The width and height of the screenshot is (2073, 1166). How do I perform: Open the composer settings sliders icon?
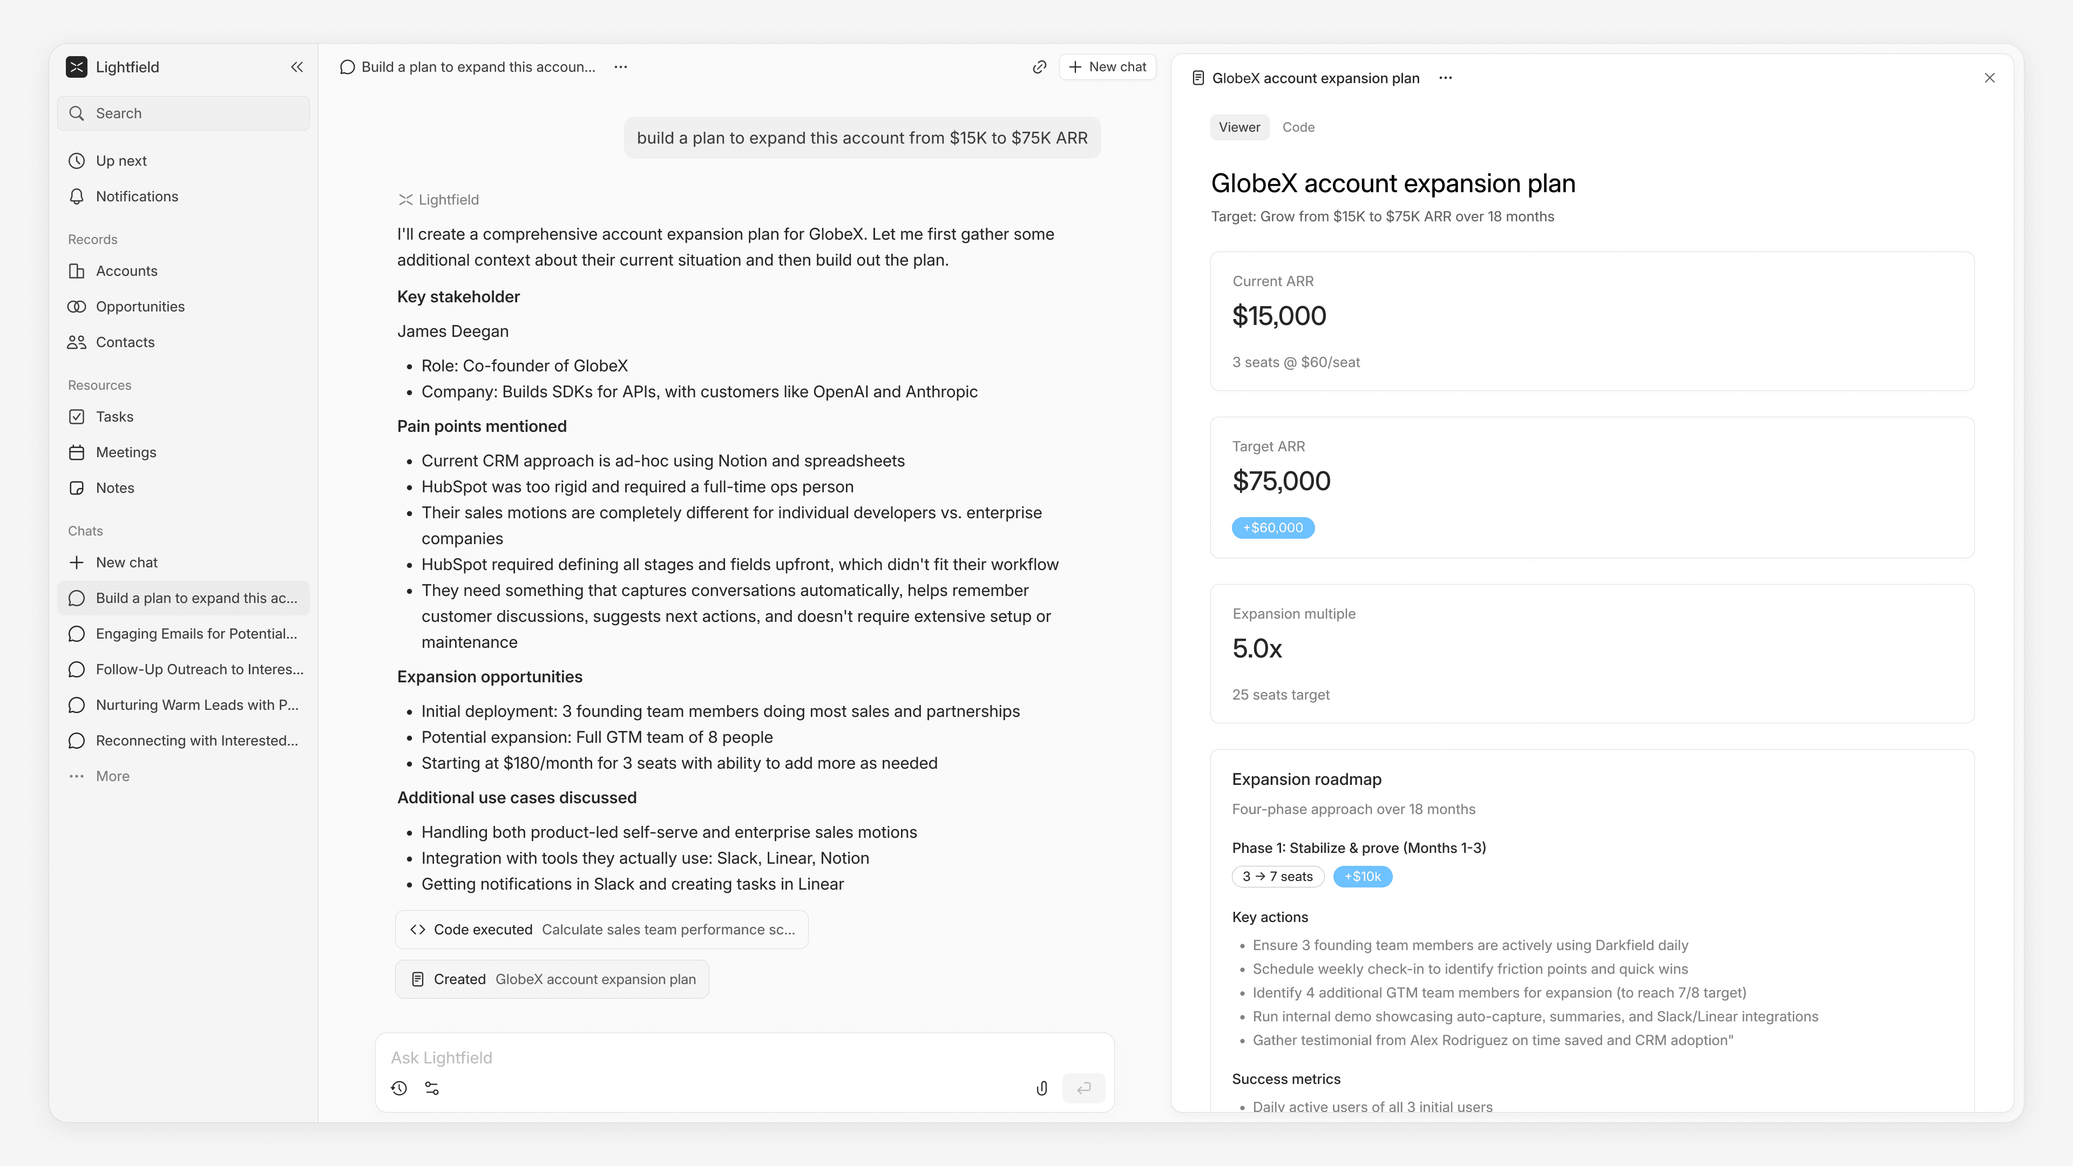coord(432,1089)
